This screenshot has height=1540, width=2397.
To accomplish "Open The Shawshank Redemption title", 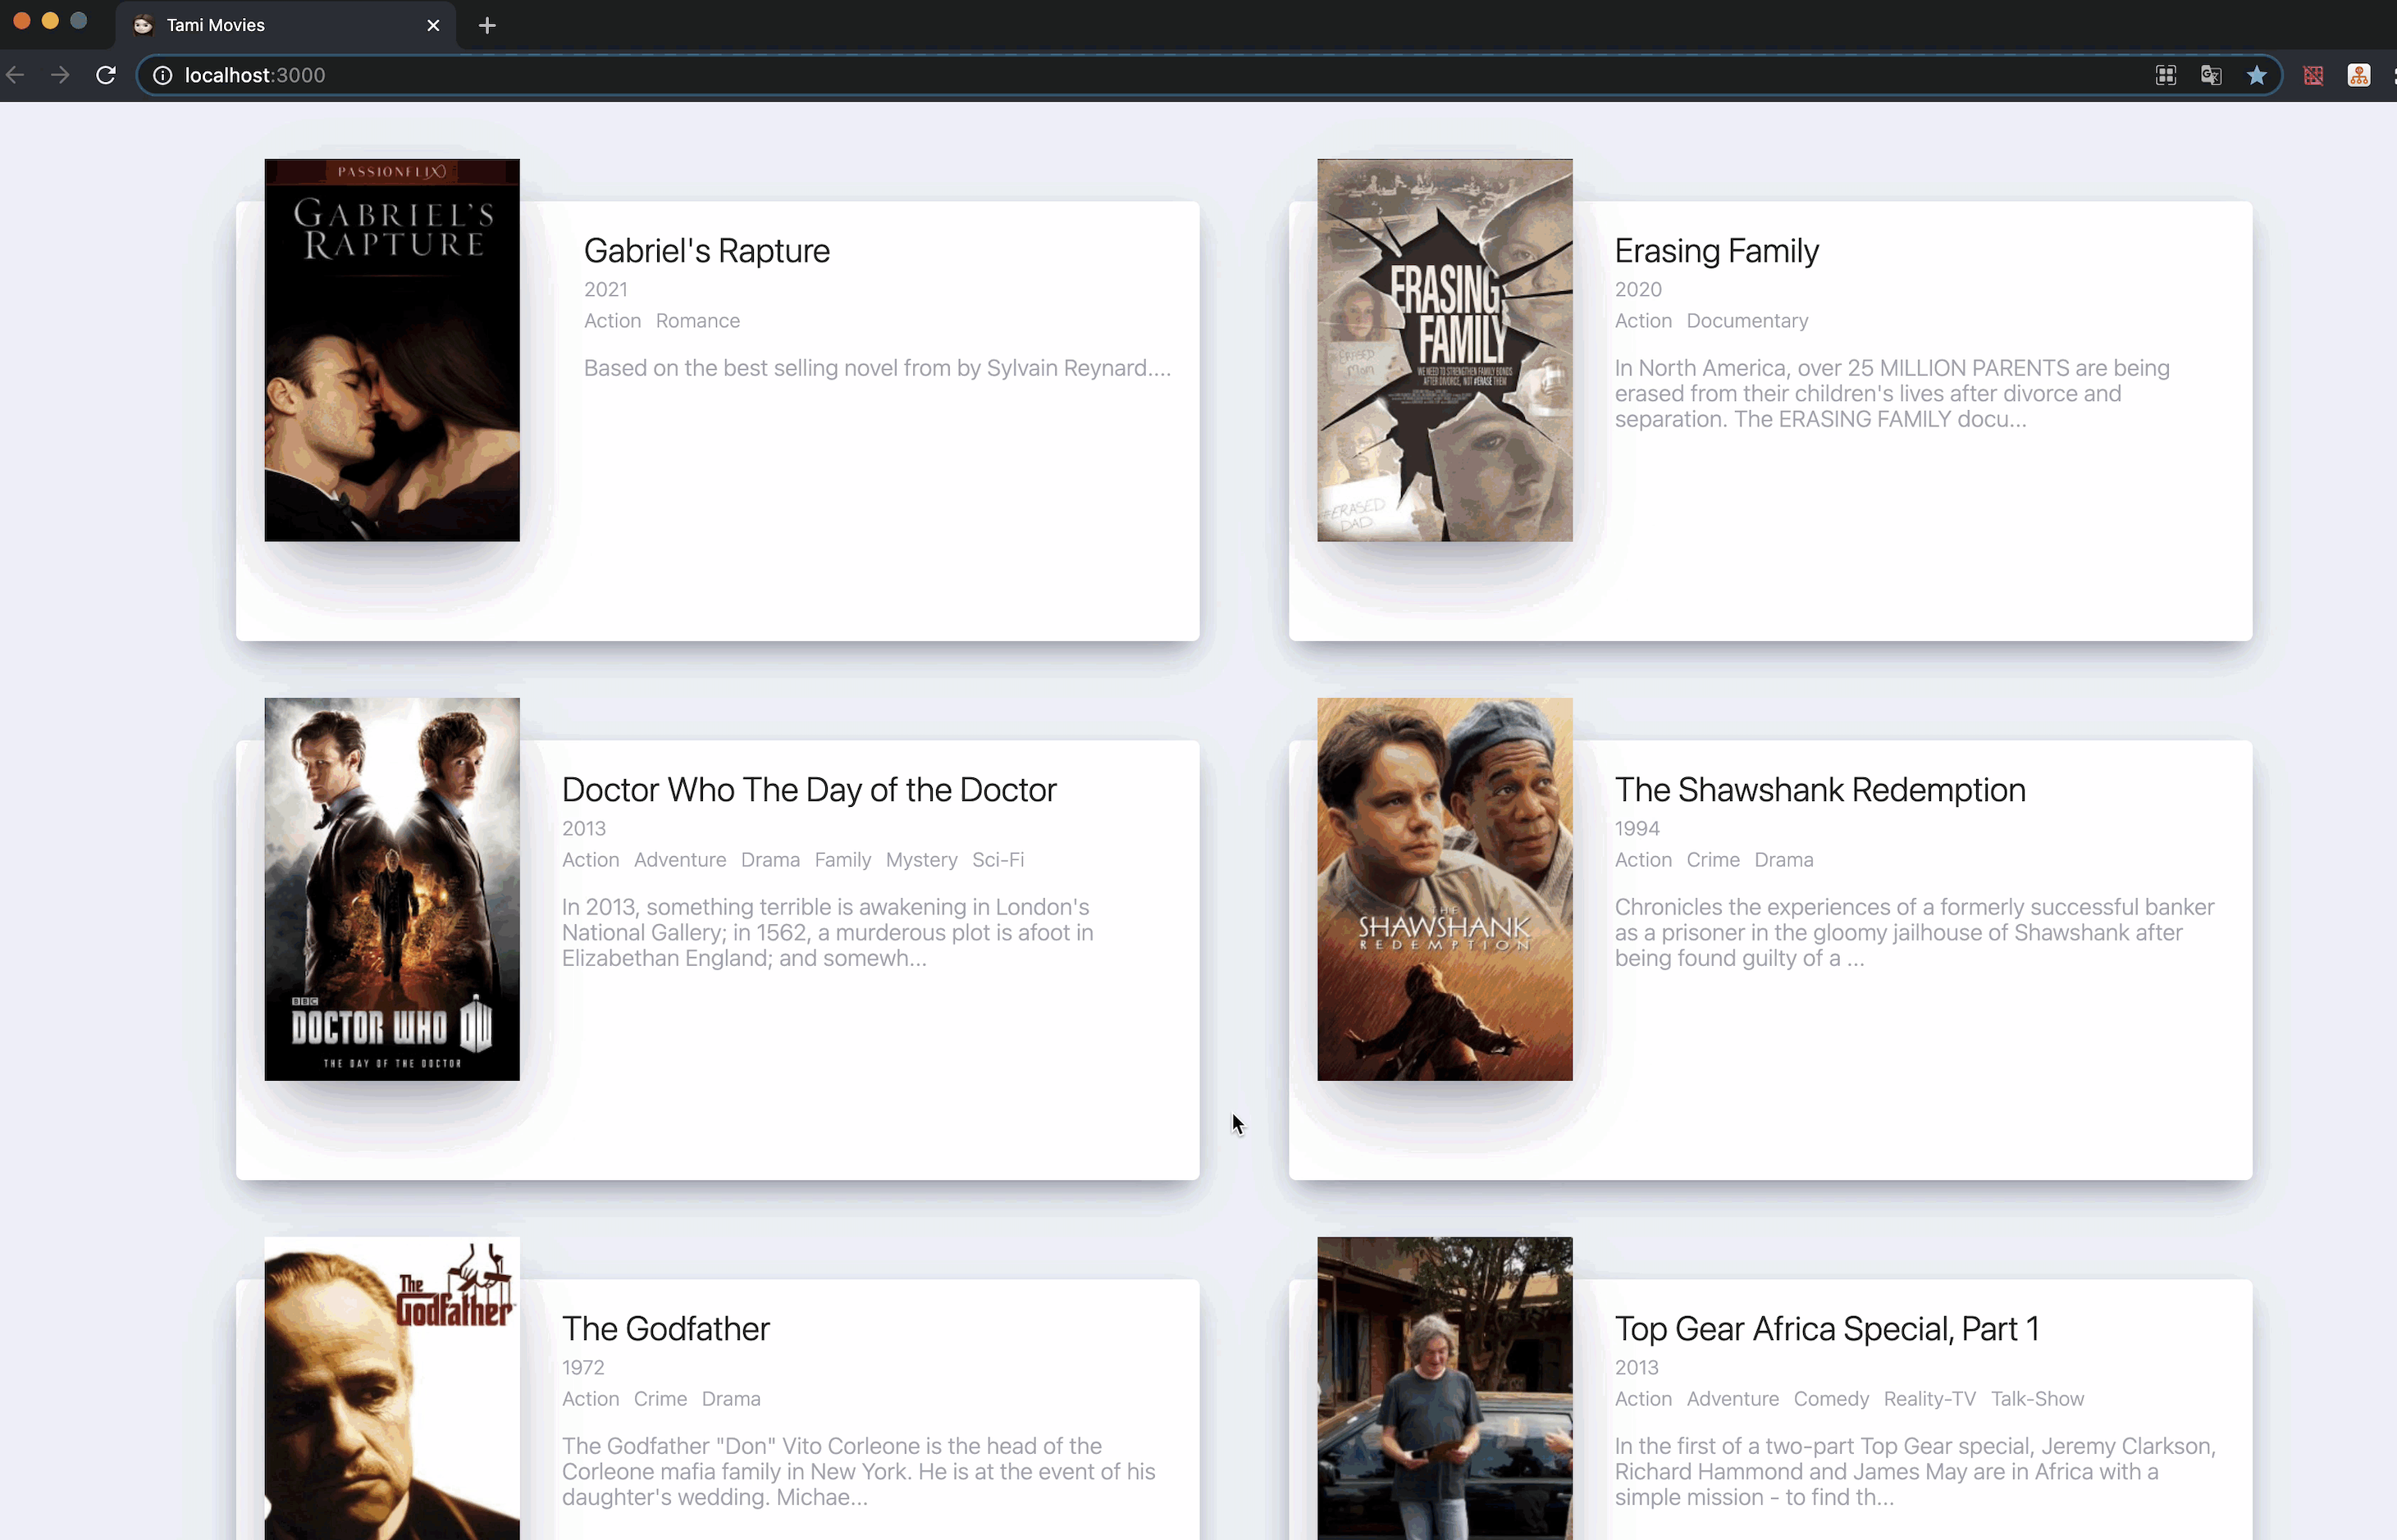I will click(1819, 789).
